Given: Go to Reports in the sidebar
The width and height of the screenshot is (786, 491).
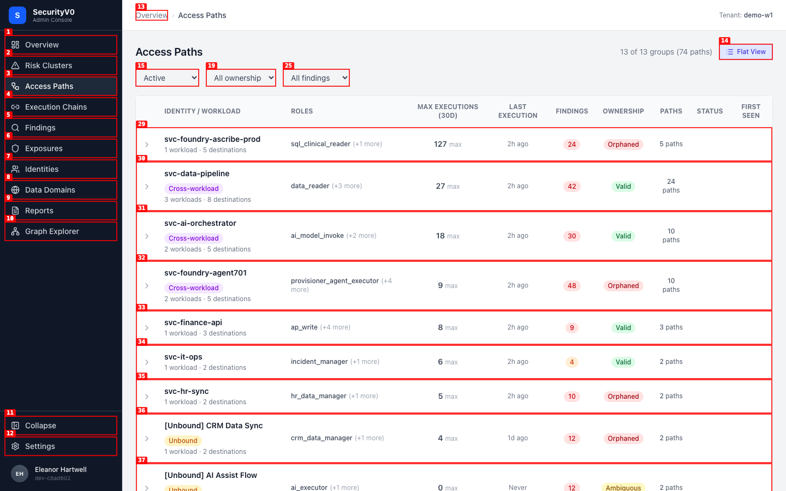Looking at the screenshot, I should (61, 211).
